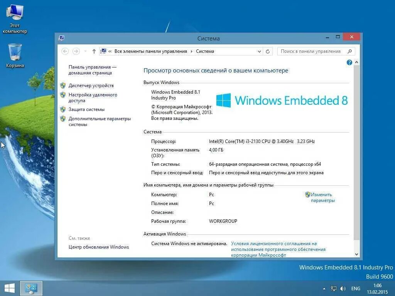The height and width of the screenshot is (296, 395).
Task: Click Все элементы панели управления breadcrumb
Action: point(151,51)
